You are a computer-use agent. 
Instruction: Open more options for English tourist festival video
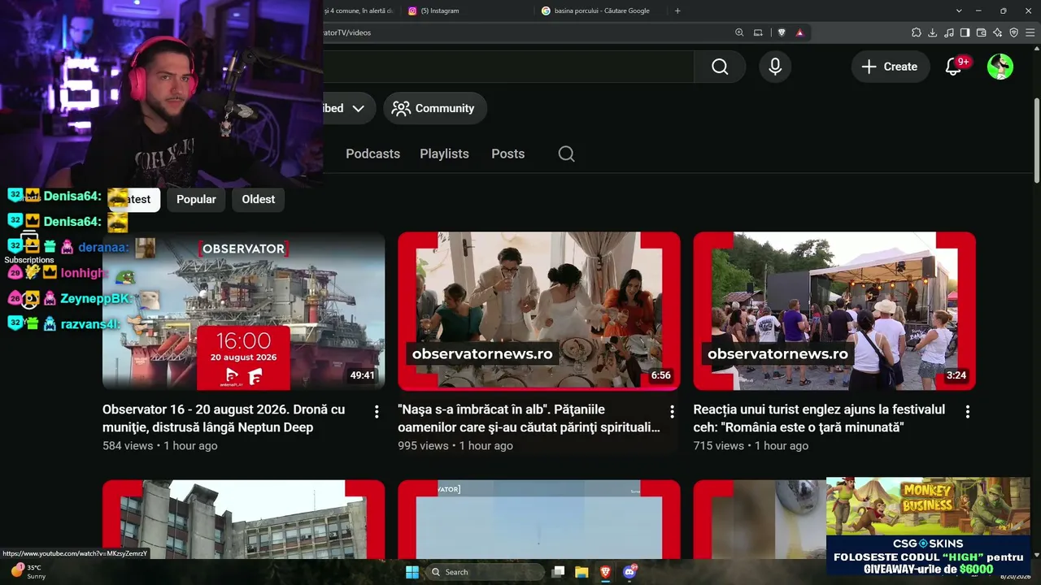967,412
